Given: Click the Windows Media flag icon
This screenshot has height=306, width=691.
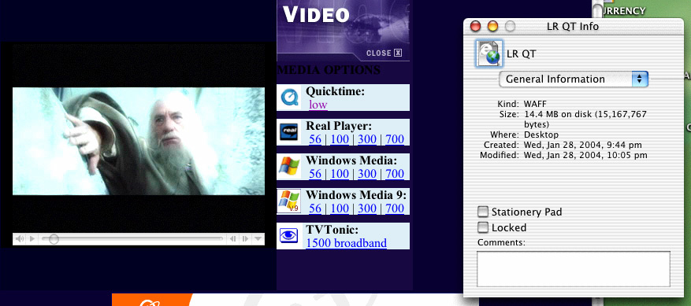Looking at the screenshot, I should click(x=289, y=167).
